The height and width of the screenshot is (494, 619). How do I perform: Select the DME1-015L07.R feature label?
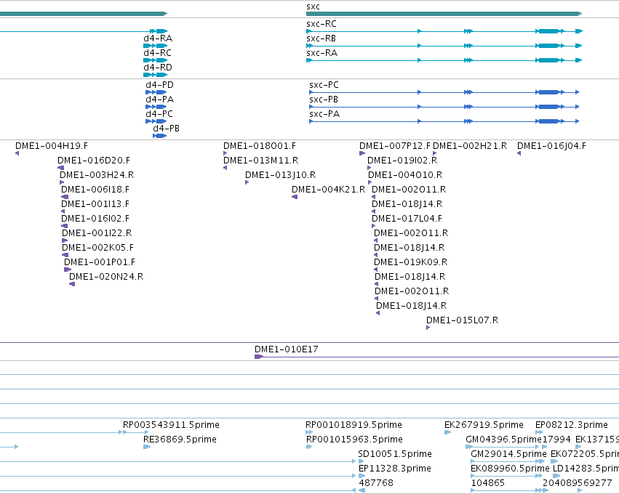[463, 321]
